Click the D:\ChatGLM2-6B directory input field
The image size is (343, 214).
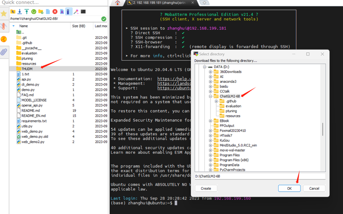click(260, 176)
